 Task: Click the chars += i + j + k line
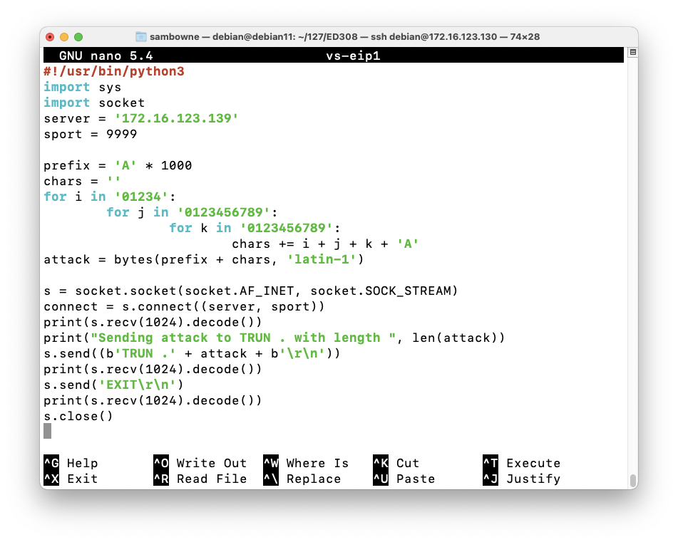[x=325, y=244]
